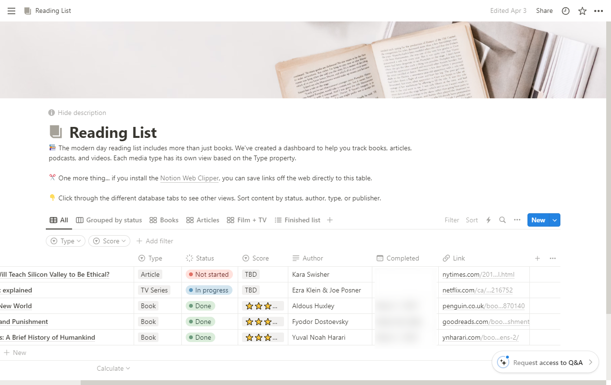Expand the Score filter dropdown
Viewport: 611px width, 385px height.
tap(109, 241)
